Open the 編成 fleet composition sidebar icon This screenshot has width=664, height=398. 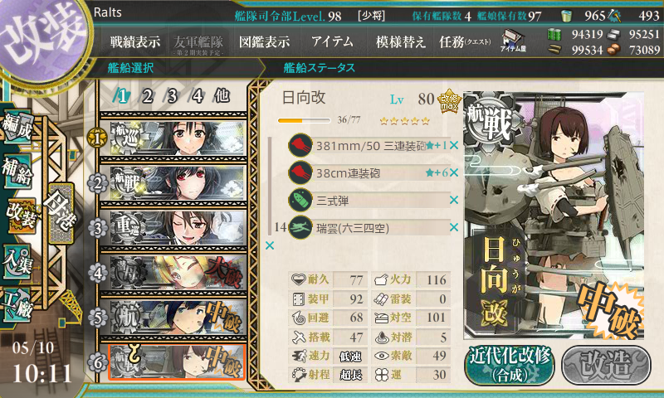17,127
